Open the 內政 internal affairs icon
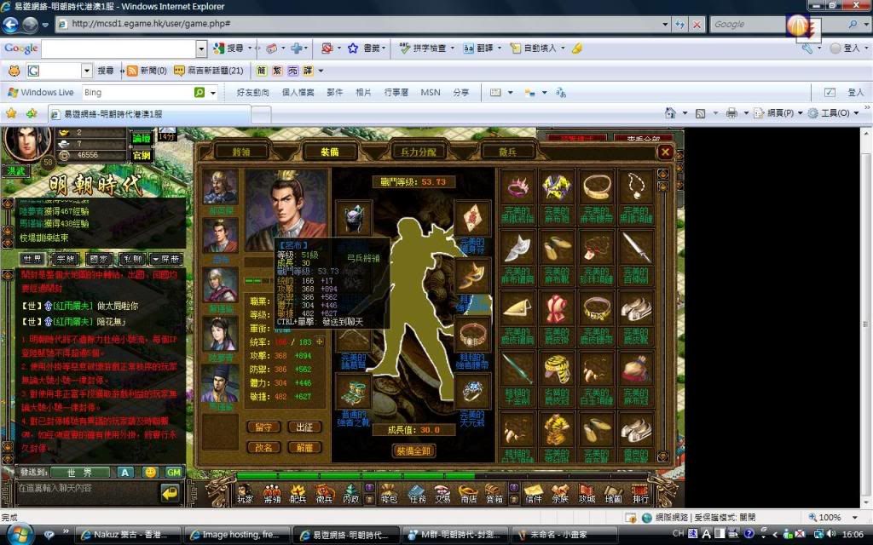This screenshot has height=545, width=873. tap(350, 492)
